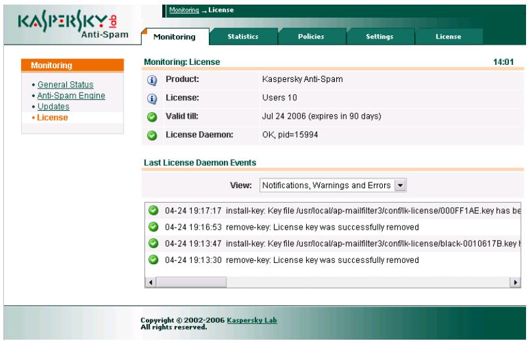Click green check icon of 19:13:47 event
Screen dimensions: 528x343
tap(154, 243)
